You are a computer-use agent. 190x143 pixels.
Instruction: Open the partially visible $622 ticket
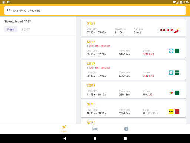tap(133, 121)
